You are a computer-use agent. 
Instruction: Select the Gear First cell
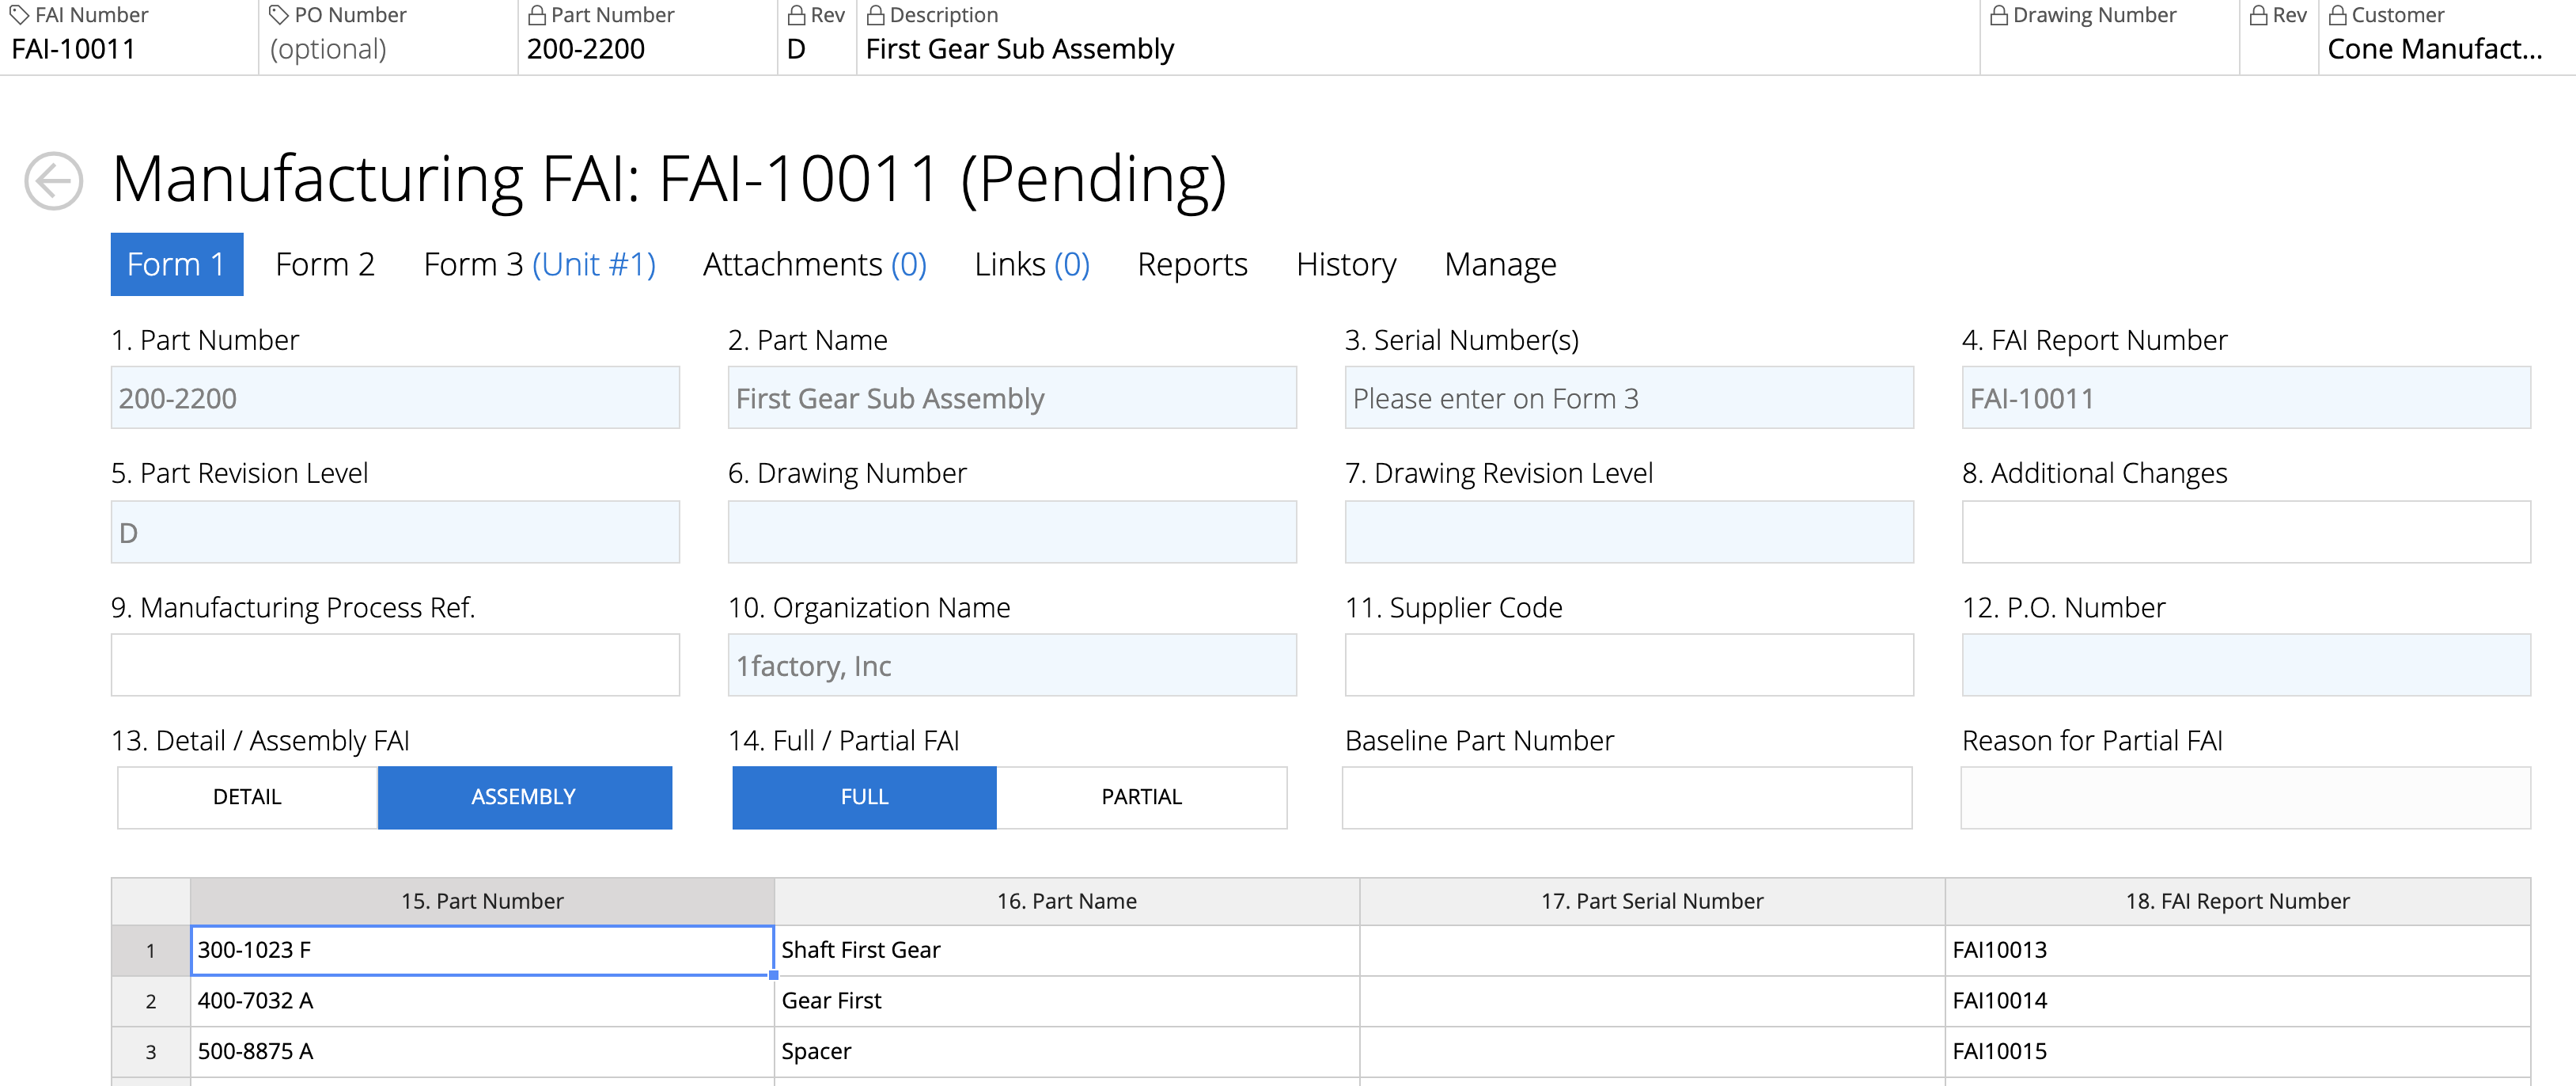click(x=1067, y=1001)
